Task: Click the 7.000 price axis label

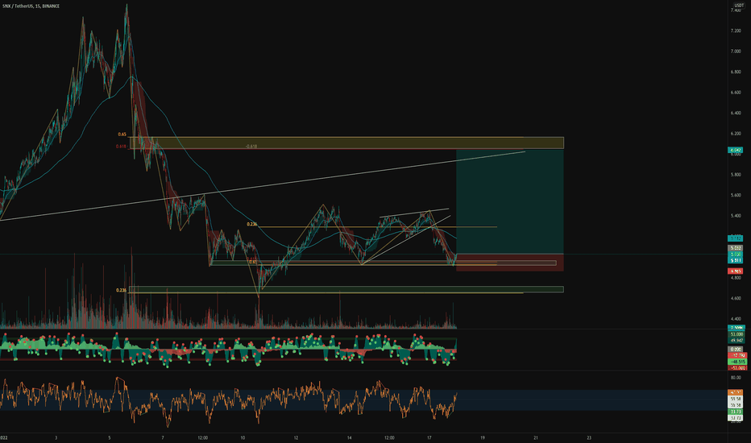Action: pyautogui.click(x=736, y=52)
